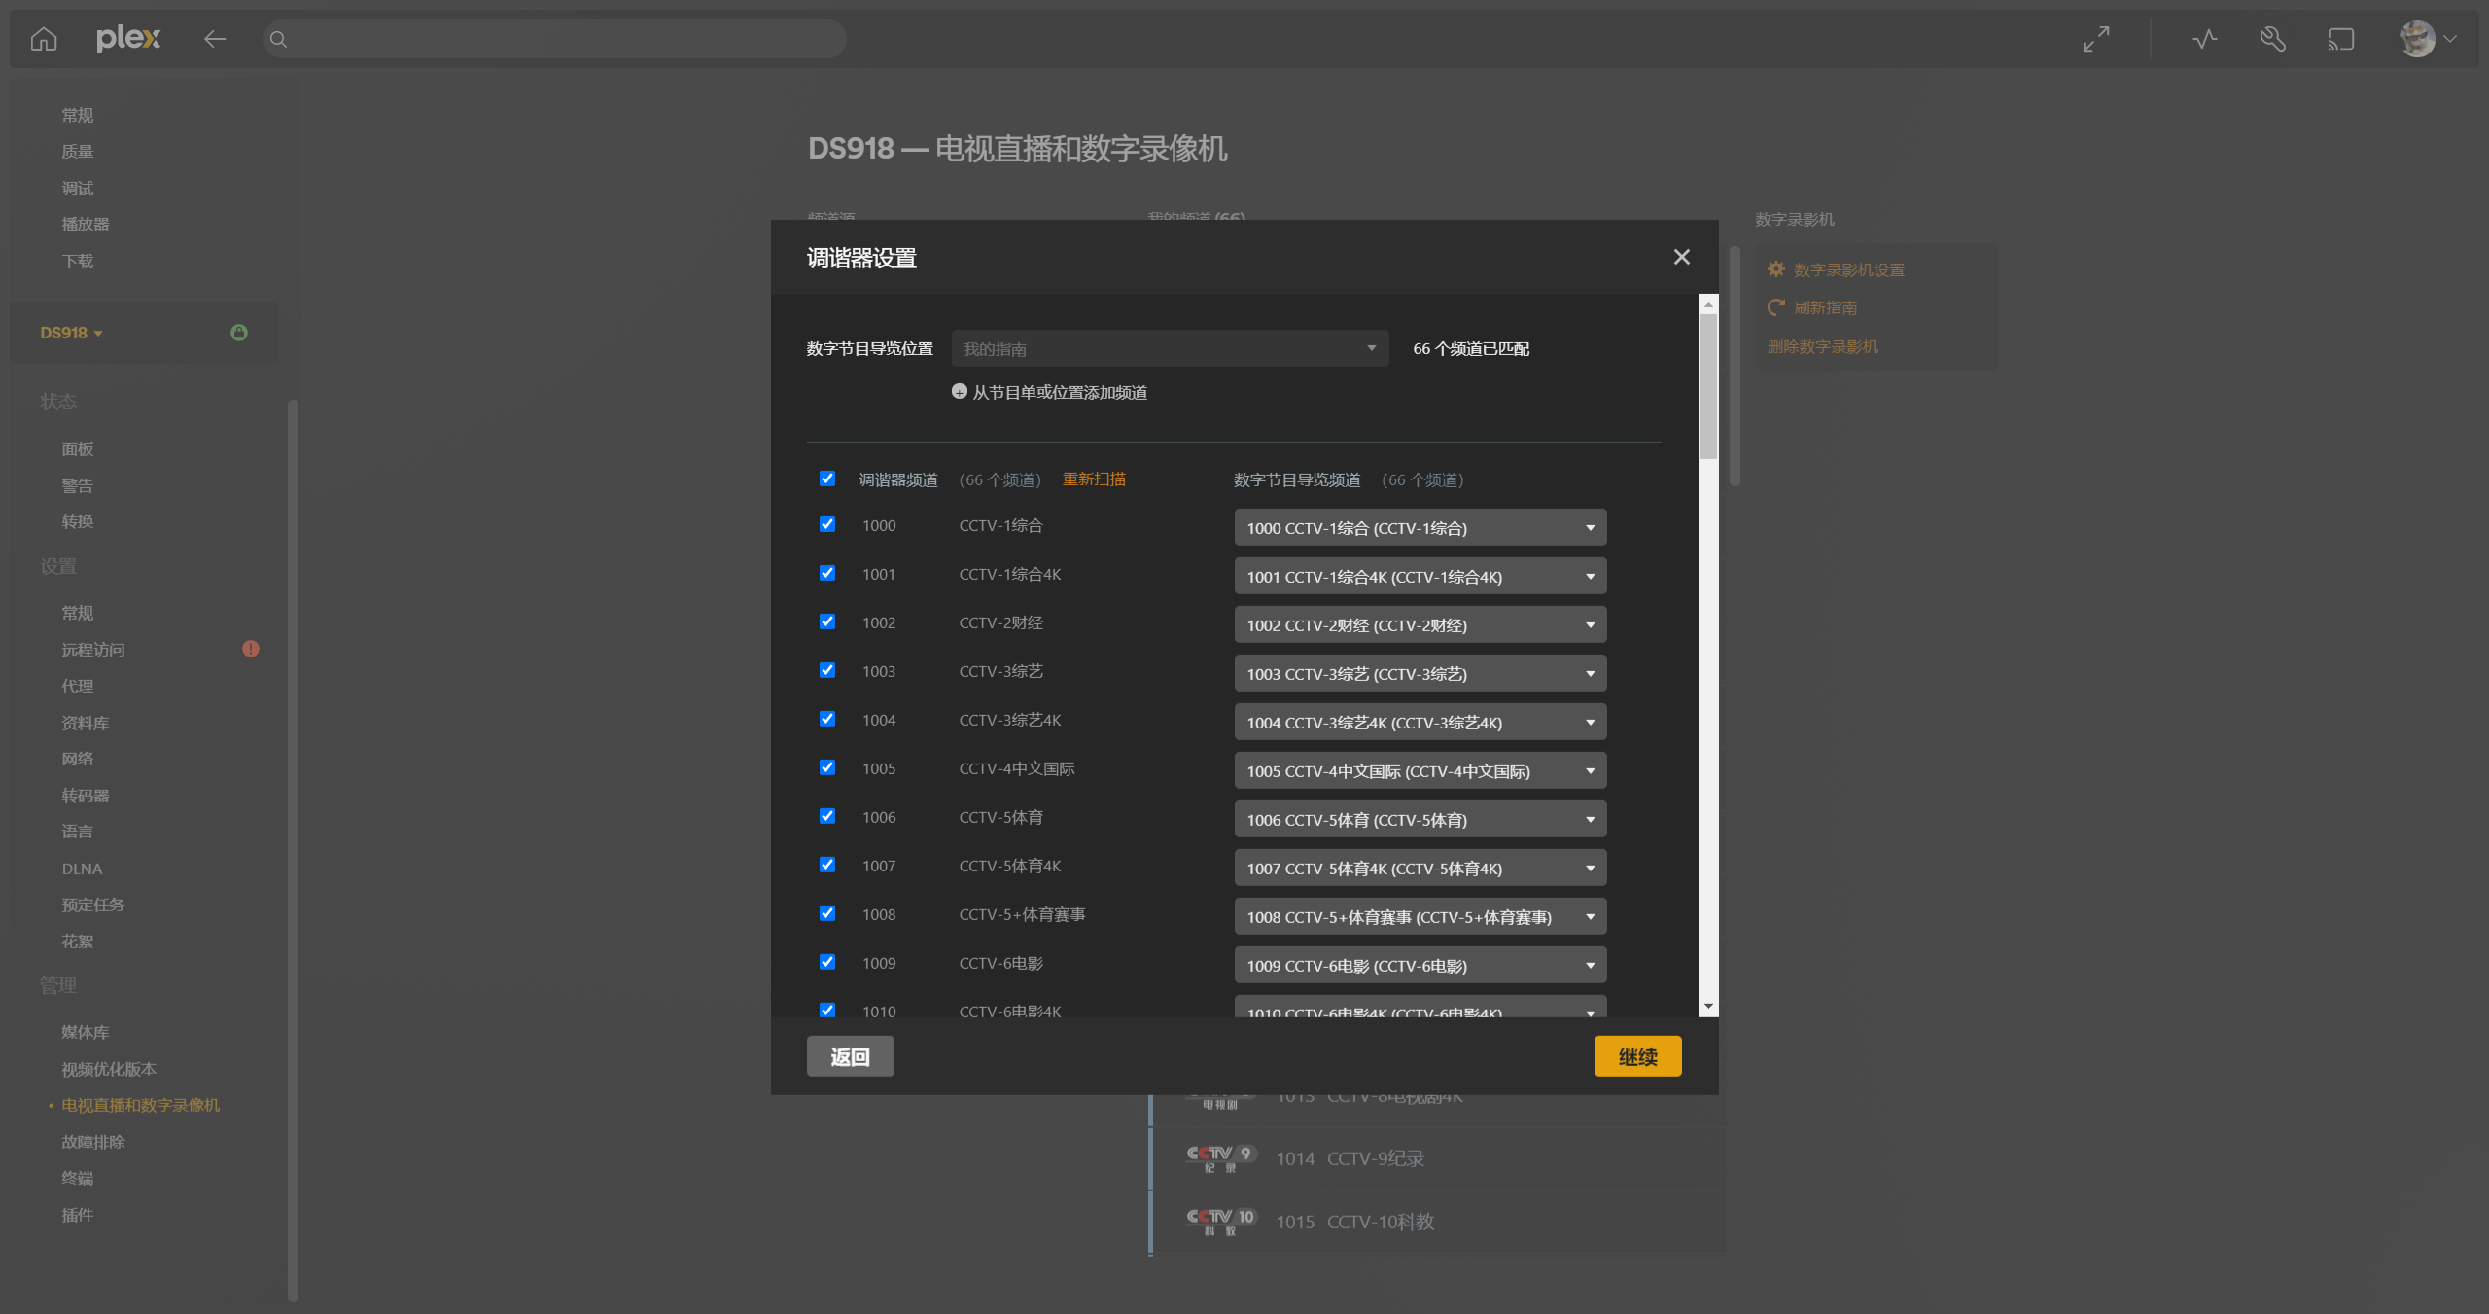Expand the 1008 CCTV-5+体育赛事 guide channel dropdown
The image size is (2489, 1314).
(x=1420, y=916)
